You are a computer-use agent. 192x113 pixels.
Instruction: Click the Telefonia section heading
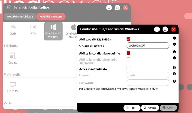[11, 46]
